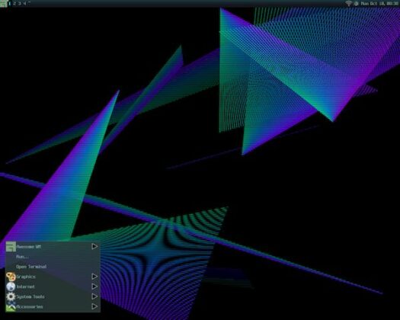Switch to workspace tag 1
This screenshot has width=400, height=320.
point(10,4)
